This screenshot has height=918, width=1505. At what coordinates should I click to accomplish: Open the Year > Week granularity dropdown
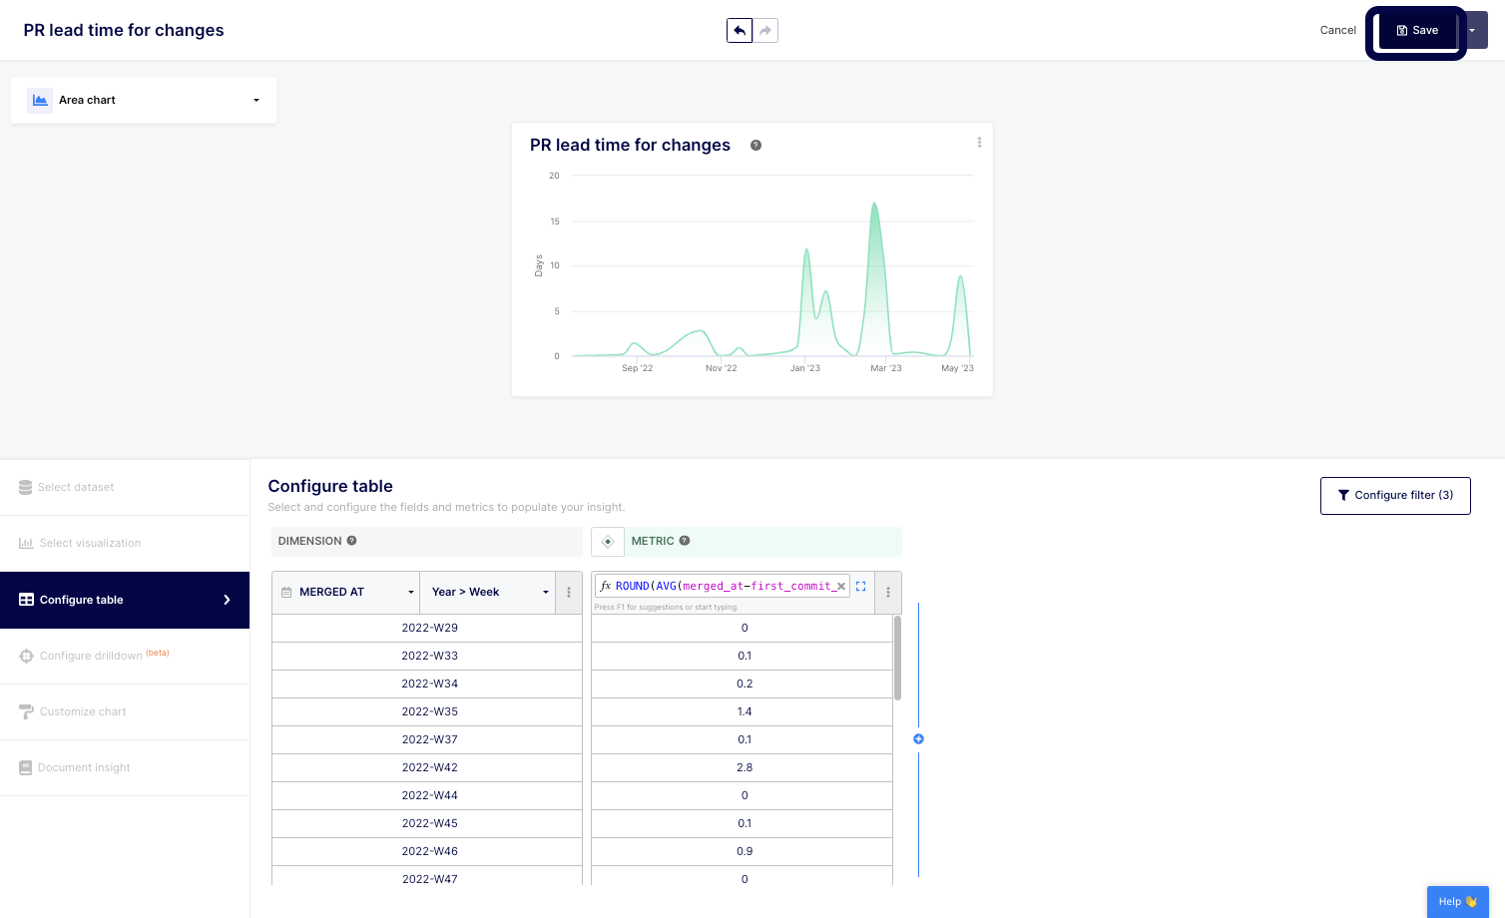tap(488, 593)
